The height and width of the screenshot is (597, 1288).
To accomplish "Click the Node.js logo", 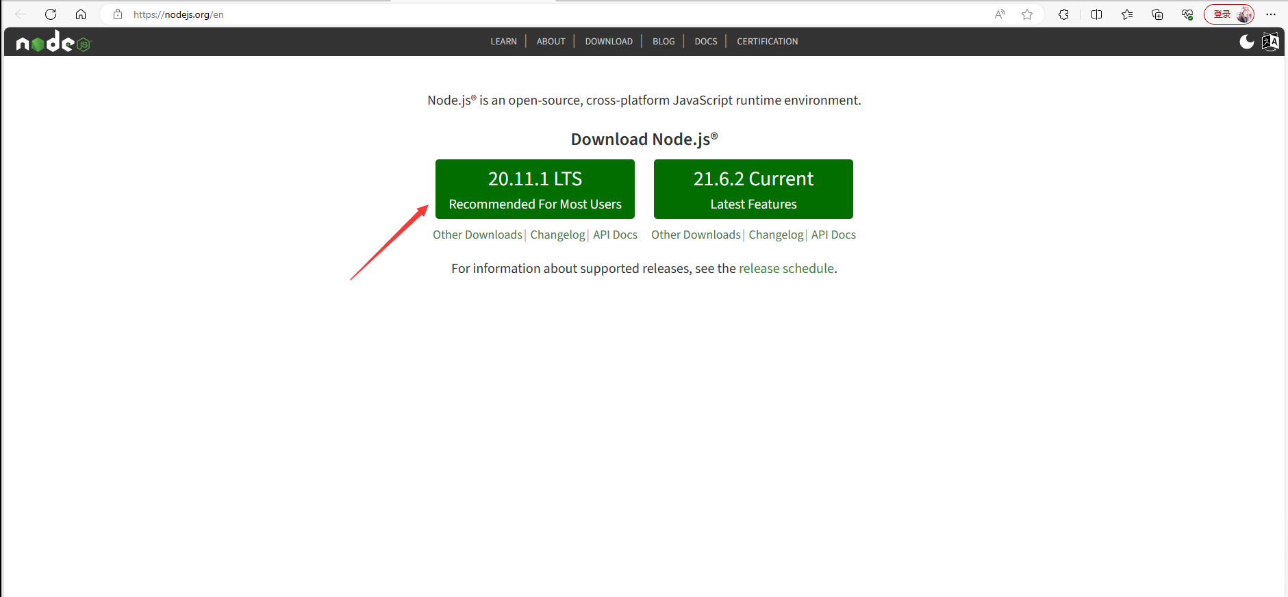I will click(53, 42).
